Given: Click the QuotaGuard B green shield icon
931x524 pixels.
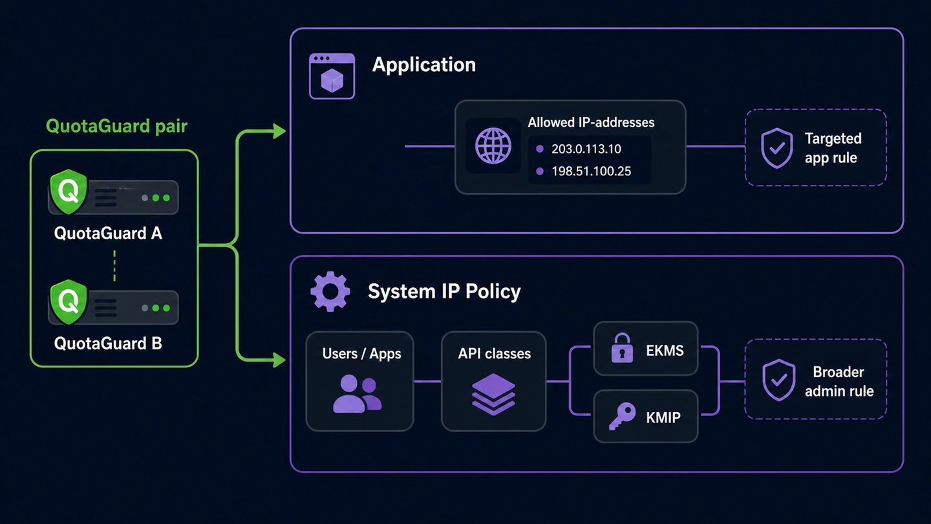Looking at the screenshot, I should pos(69,302).
